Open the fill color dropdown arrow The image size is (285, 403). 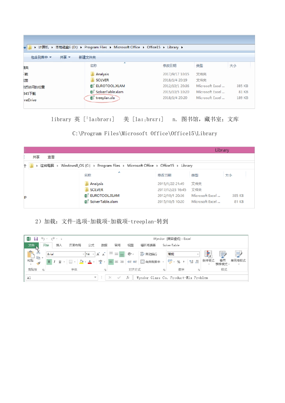tap(85, 262)
